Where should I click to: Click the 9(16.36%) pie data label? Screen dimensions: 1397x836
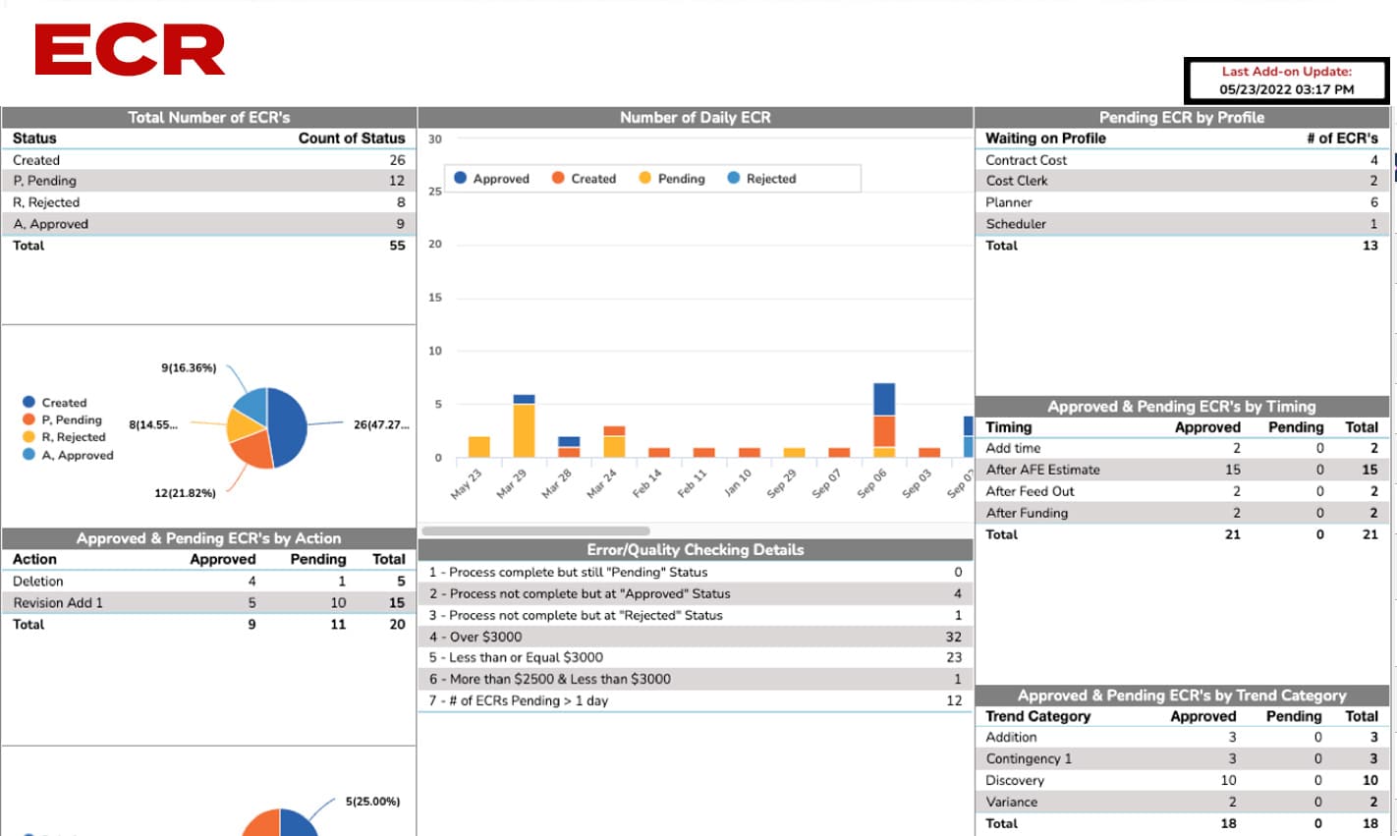point(189,368)
